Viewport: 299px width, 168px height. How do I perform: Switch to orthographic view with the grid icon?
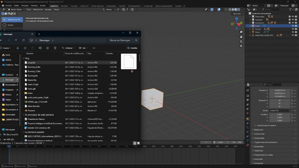click(241, 46)
